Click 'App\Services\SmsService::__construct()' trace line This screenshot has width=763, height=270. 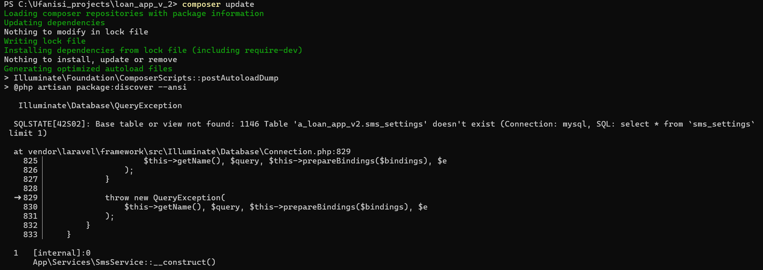(x=124, y=262)
